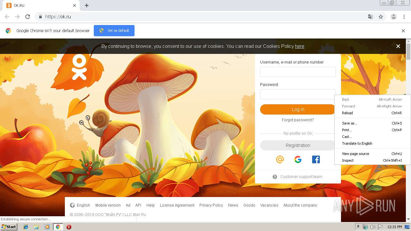
Task: Click the Windows Start button
Action: 9,227
